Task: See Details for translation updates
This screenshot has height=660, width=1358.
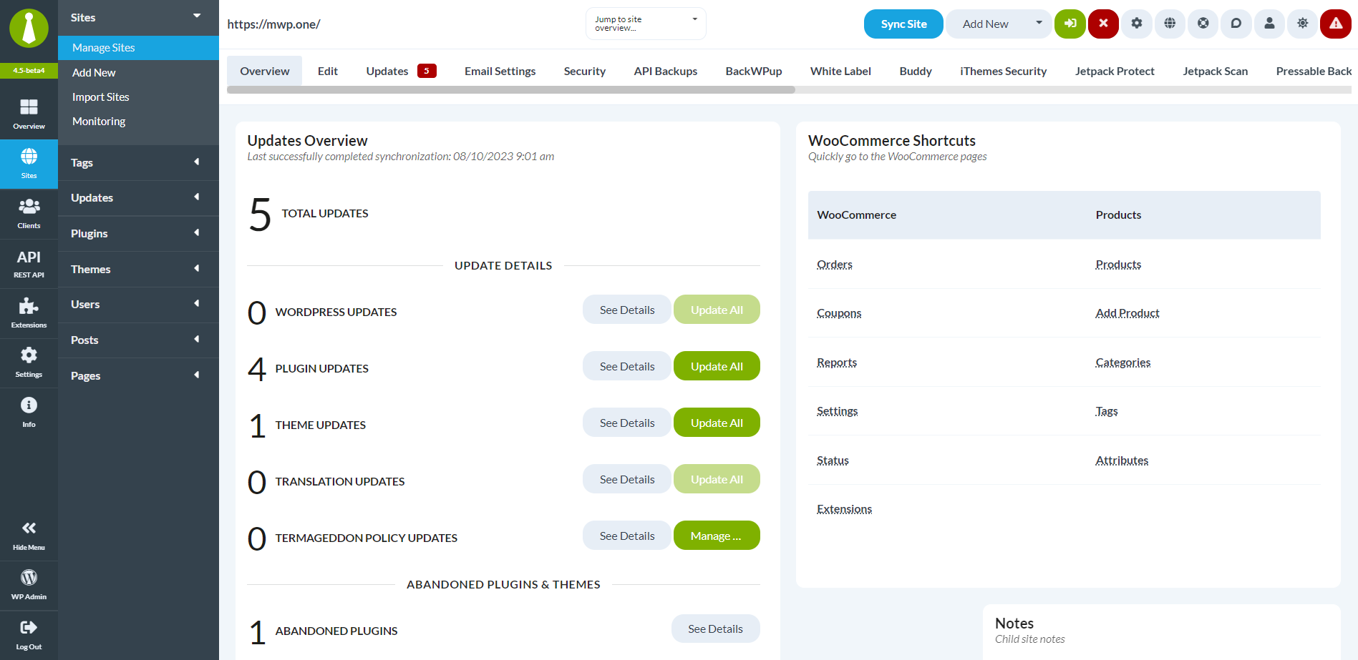Action: (x=627, y=479)
